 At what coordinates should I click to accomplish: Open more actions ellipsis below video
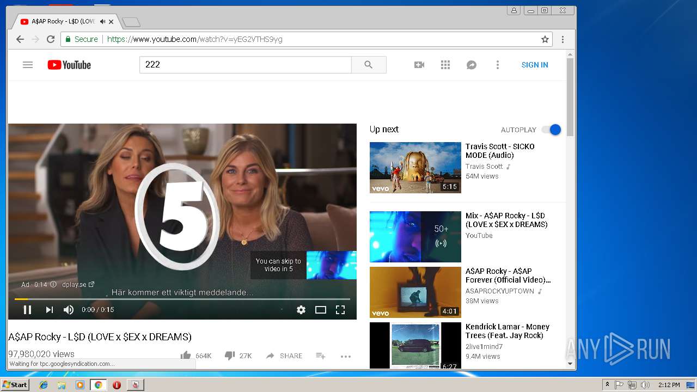(x=346, y=356)
